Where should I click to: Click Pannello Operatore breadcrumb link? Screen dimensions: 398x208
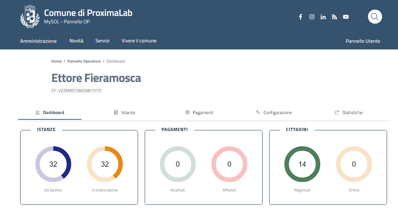(x=84, y=61)
